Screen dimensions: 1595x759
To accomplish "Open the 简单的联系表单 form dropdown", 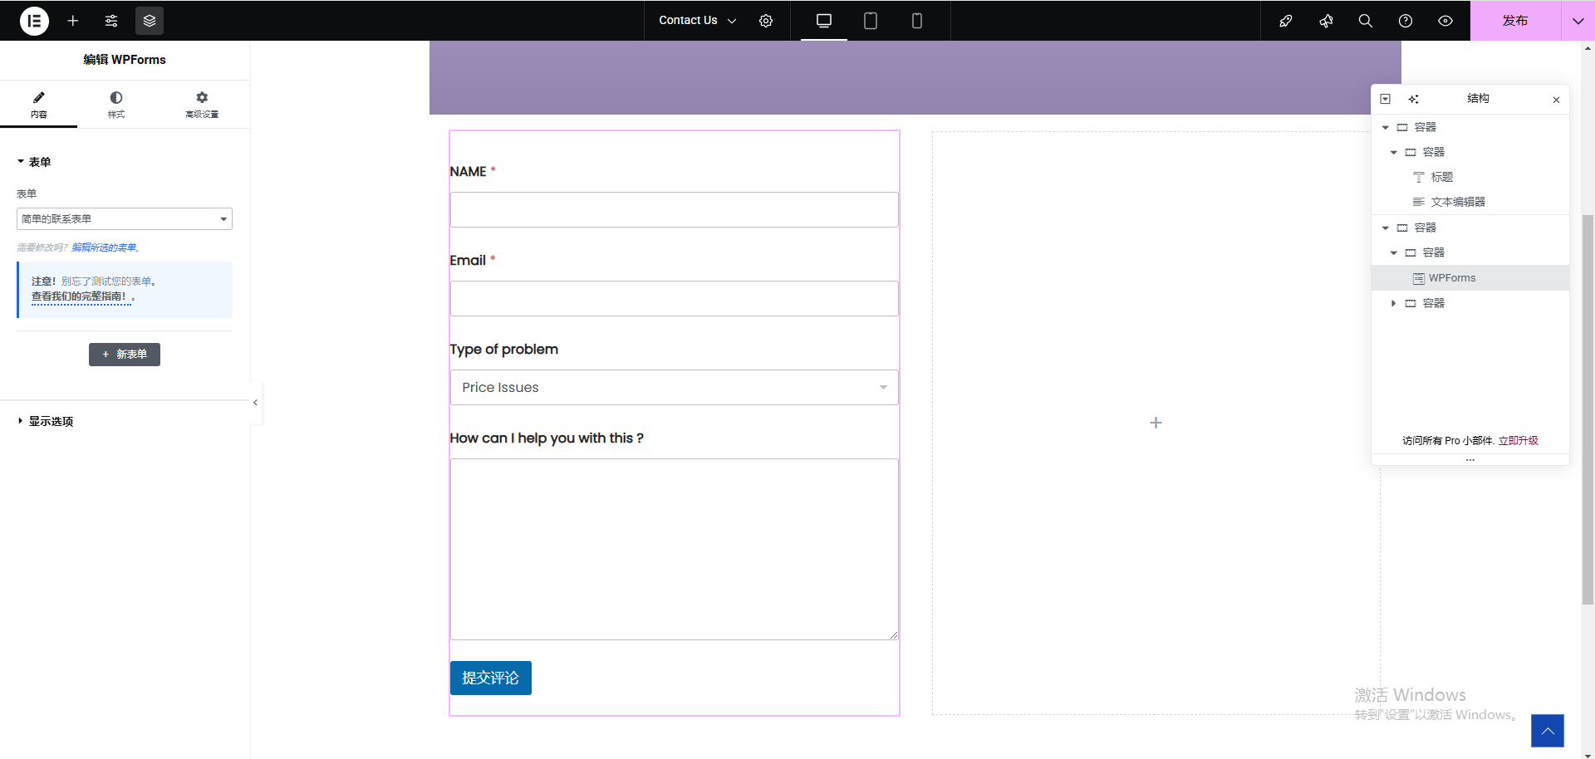I will 125,219.
